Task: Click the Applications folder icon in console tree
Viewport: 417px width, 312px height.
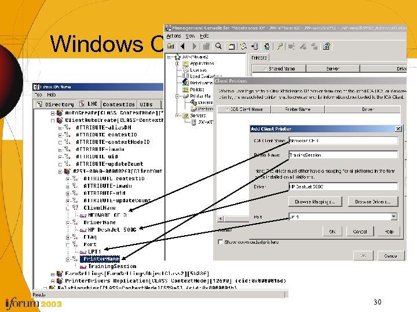Action: [186, 64]
